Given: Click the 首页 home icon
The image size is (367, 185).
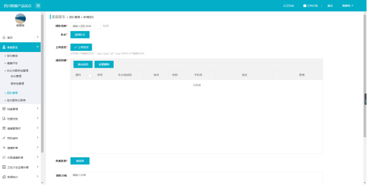Looking at the screenshot, I should pyautogui.click(x=4, y=38).
